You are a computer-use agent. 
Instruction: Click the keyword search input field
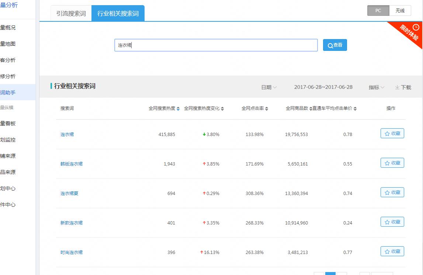(216, 45)
